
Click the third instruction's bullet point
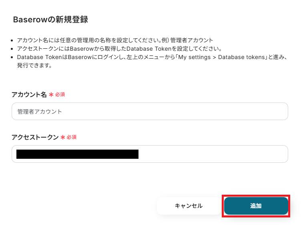[12, 57]
